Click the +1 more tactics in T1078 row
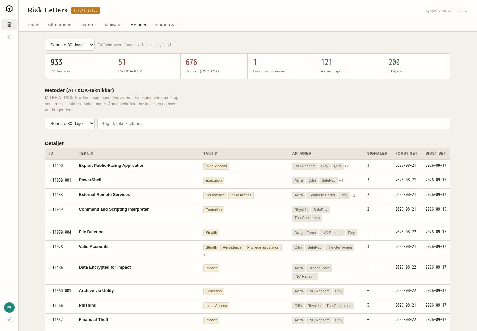Image resolution: width=477 pixels, height=331 pixels. point(206,255)
